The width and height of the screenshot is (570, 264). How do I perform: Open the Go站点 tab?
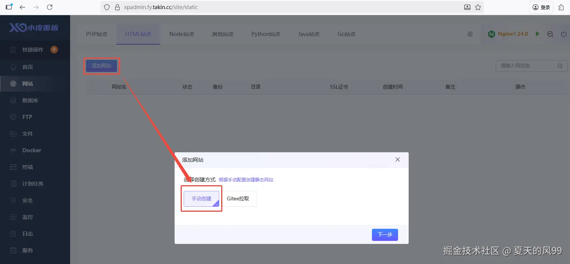pyautogui.click(x=347, y=34)
